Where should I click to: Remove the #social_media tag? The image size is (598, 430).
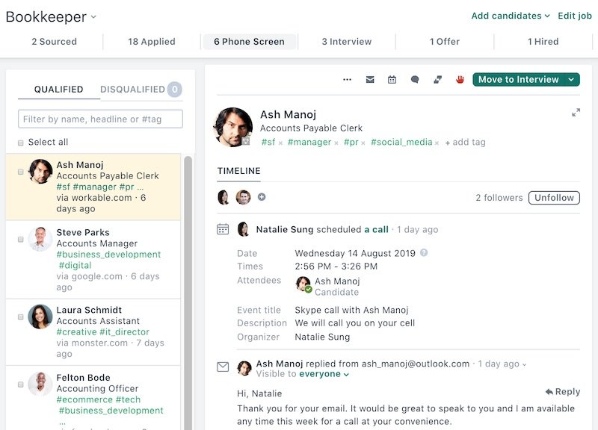point(437,143)
